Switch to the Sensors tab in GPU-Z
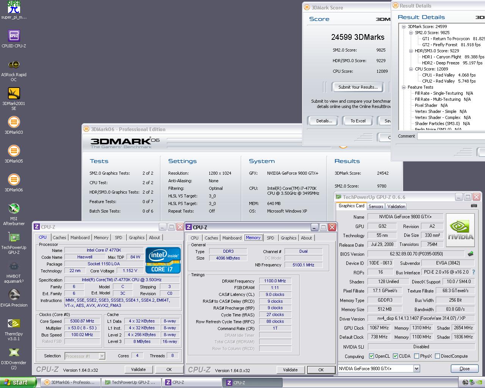This screenshot has height=388, width=485. 375,207
